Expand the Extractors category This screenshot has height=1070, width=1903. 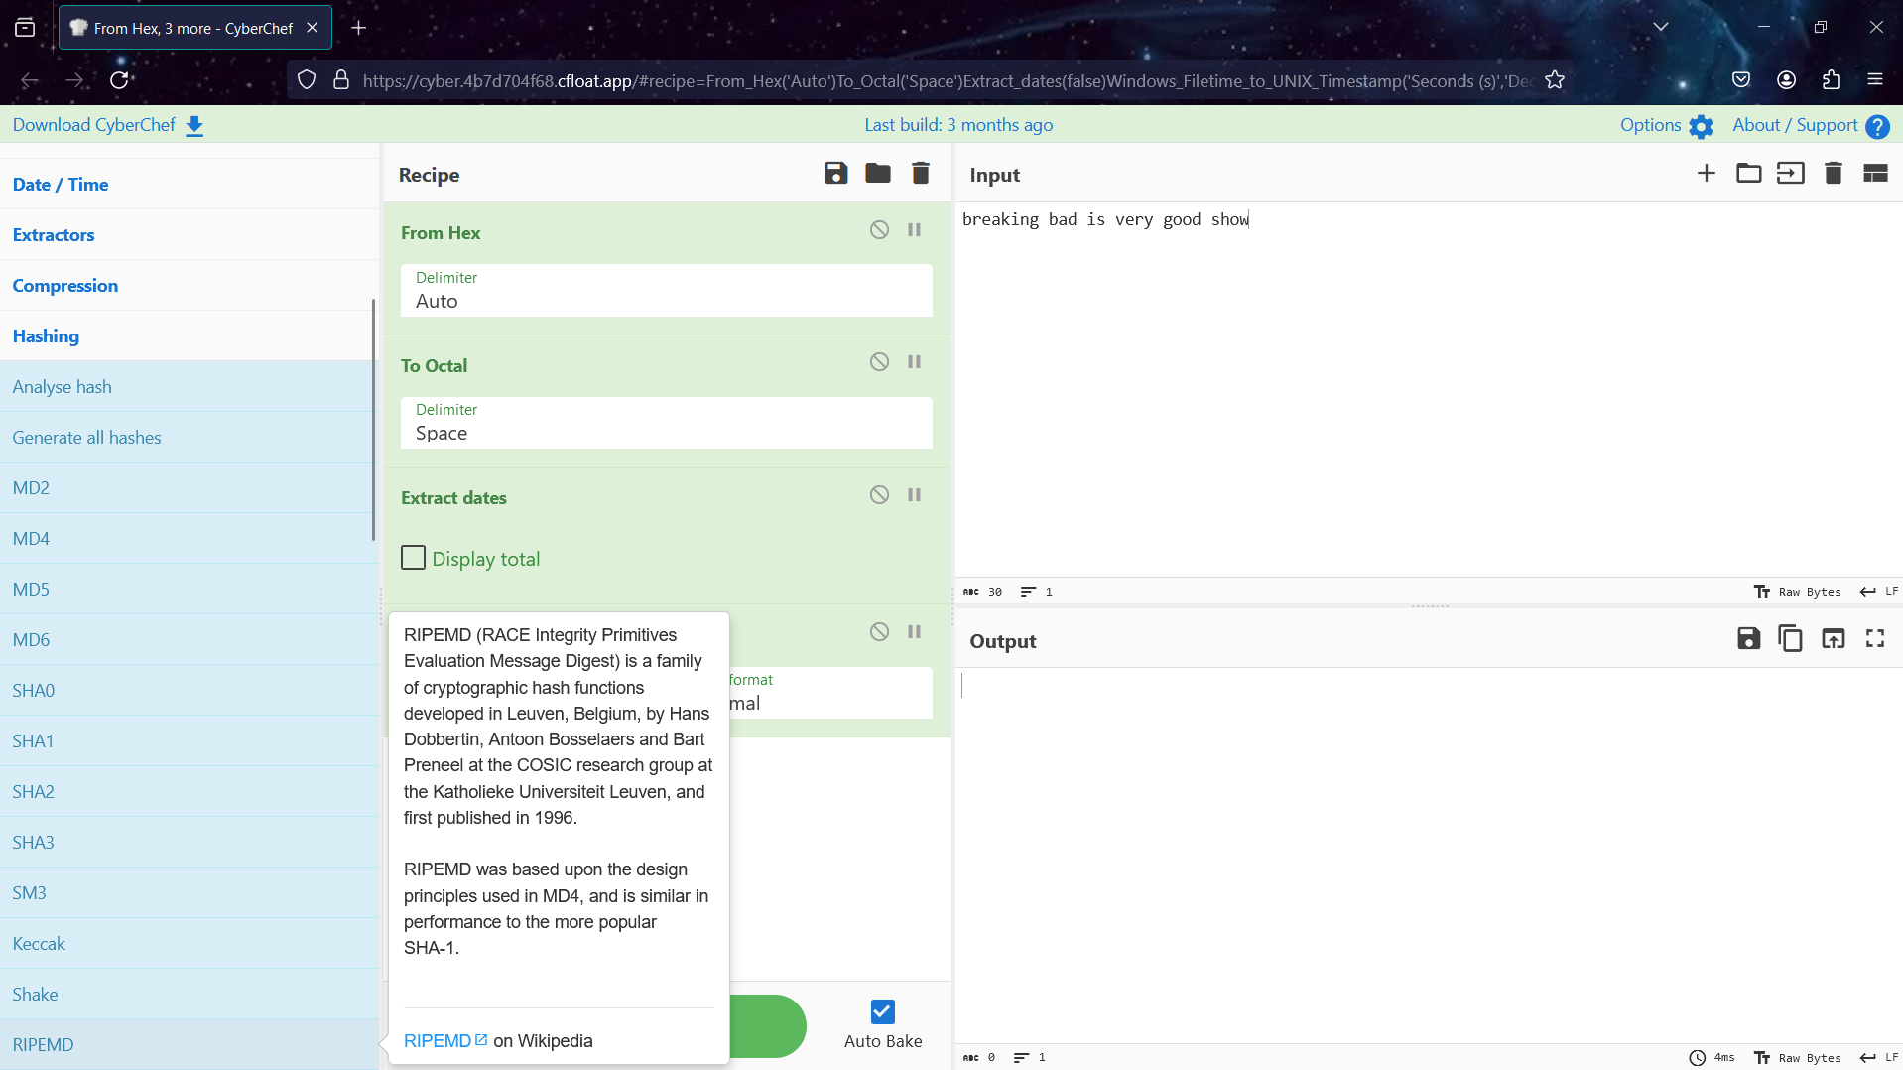pyautogui.click(x=189, y=234)
